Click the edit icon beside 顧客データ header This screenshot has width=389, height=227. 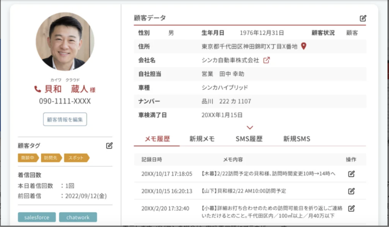363,18
